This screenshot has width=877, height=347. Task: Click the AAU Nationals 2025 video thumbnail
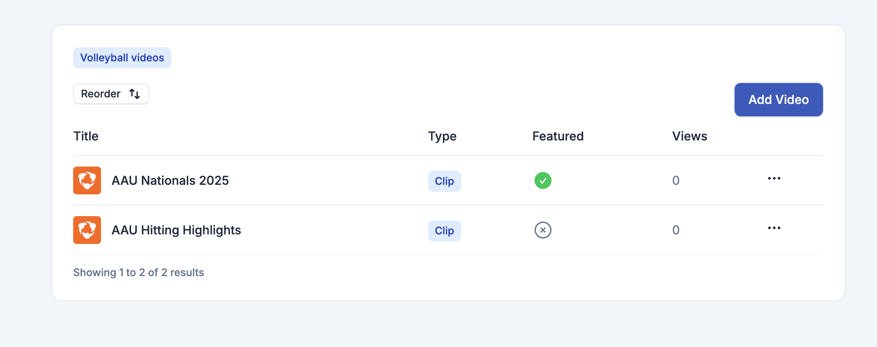pyautogui.click(x=87, y=180)
